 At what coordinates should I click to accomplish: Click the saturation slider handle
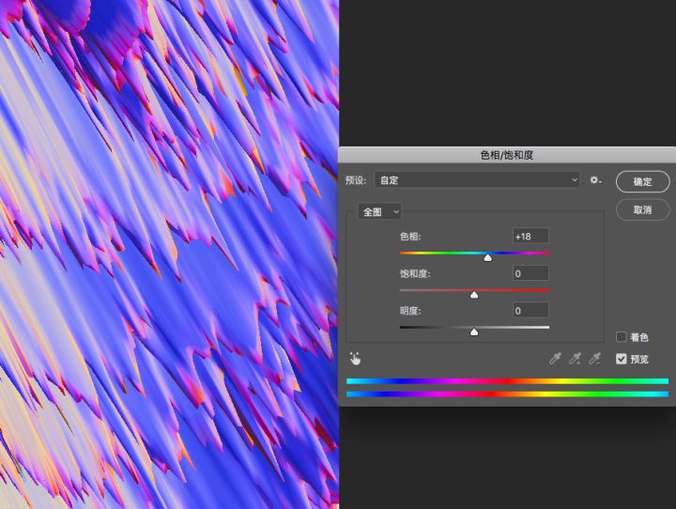[474, 295]
